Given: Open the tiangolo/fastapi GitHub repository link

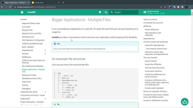Looking at the screenshot, I should [154, 12].
